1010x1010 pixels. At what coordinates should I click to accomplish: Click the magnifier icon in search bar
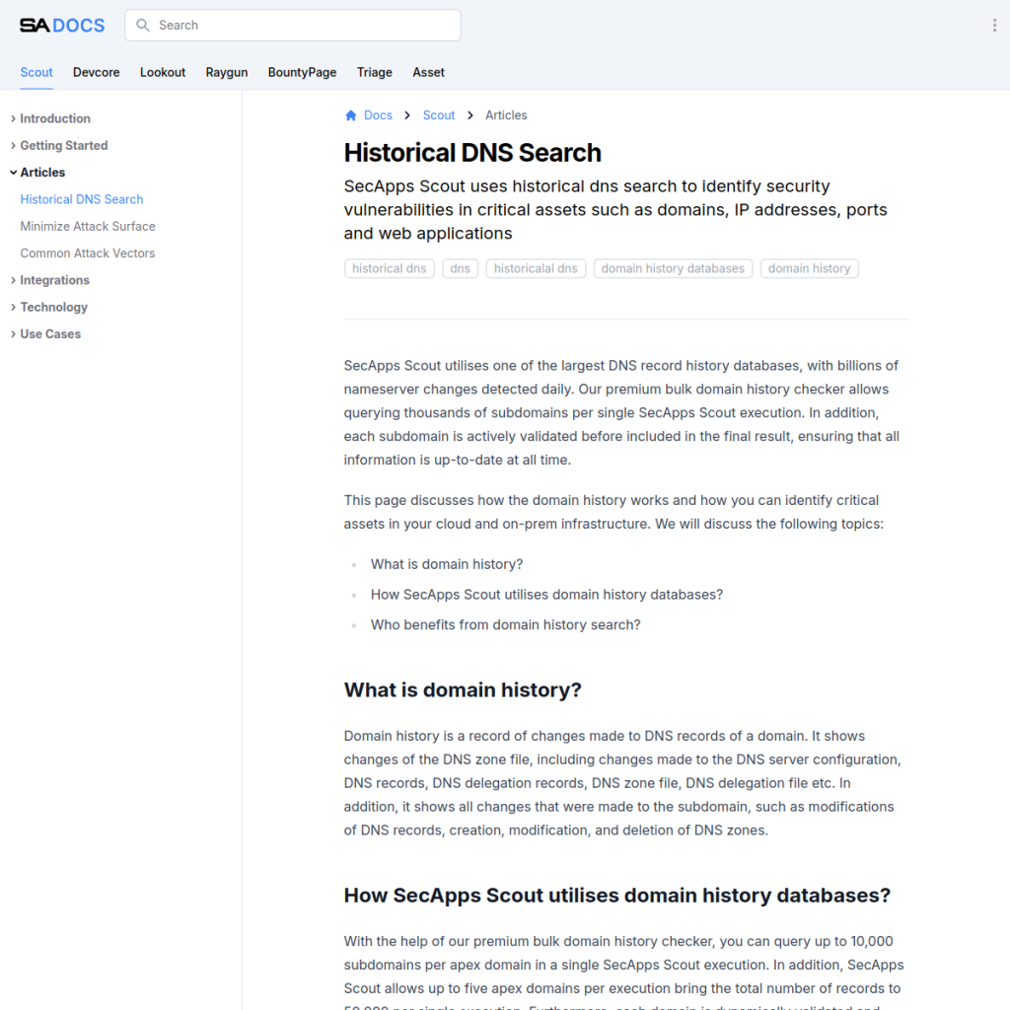tap(143, 26)
